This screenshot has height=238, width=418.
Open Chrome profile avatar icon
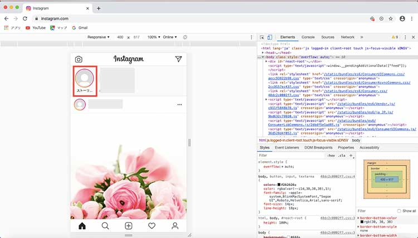click(402, 18)
